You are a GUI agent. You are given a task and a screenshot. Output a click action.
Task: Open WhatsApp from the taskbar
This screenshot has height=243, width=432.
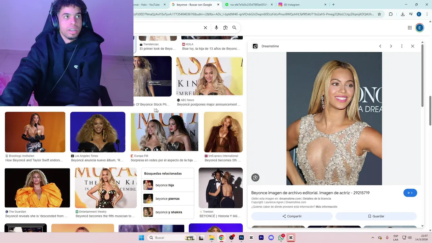click(x=281, y=238)
